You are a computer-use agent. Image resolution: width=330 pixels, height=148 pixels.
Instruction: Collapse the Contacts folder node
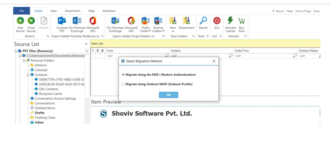point(28,75)
